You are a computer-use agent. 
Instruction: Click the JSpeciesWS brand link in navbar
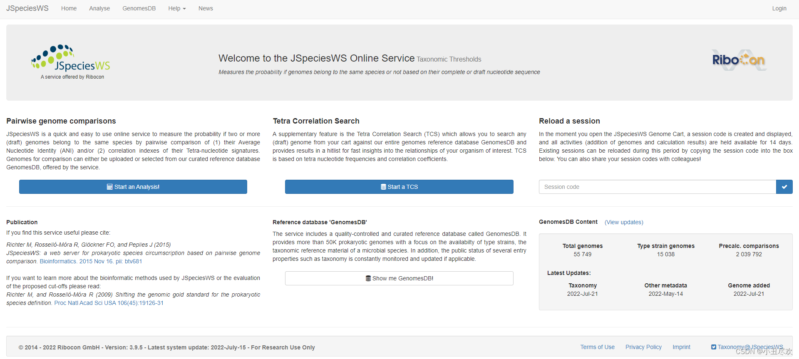tap(27, 8)
